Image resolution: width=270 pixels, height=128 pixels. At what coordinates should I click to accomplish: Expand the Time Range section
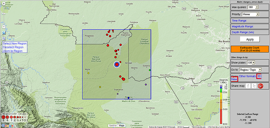point(250,21)
